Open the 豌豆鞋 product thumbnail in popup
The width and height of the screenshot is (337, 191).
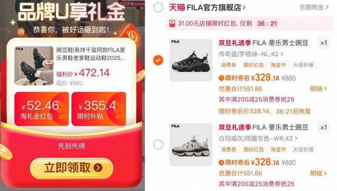34,65
